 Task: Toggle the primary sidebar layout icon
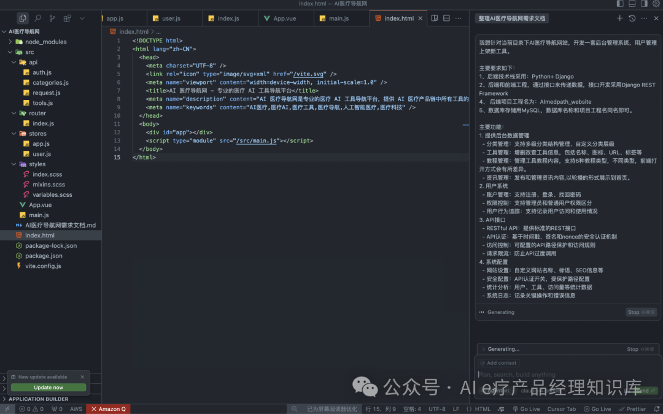click(x=620, y=4)
